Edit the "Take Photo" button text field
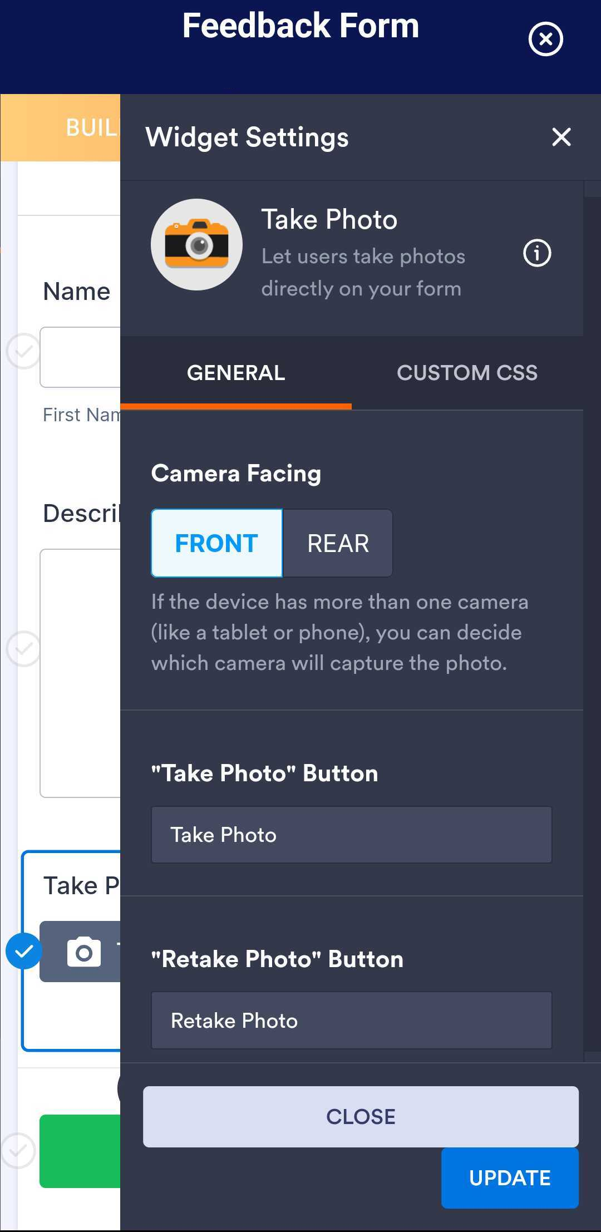Screen dimensions: 601x1232 (351, 835)
